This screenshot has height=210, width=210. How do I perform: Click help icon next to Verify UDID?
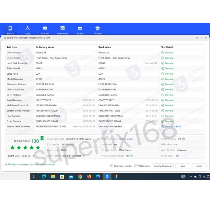click(x=177, y=156)
